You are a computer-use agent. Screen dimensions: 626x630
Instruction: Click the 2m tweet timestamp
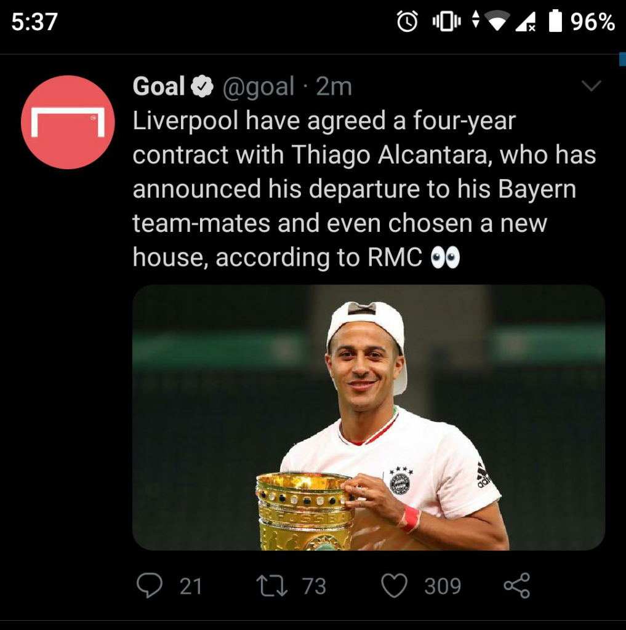coord(334,87)
